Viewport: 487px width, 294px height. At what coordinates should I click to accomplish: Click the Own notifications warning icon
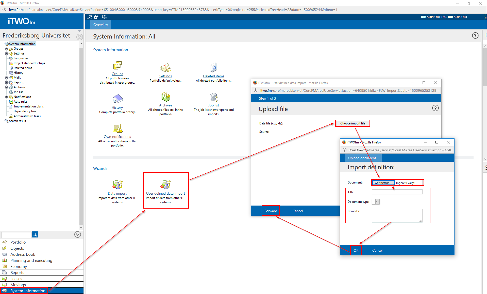coord(117,128)
